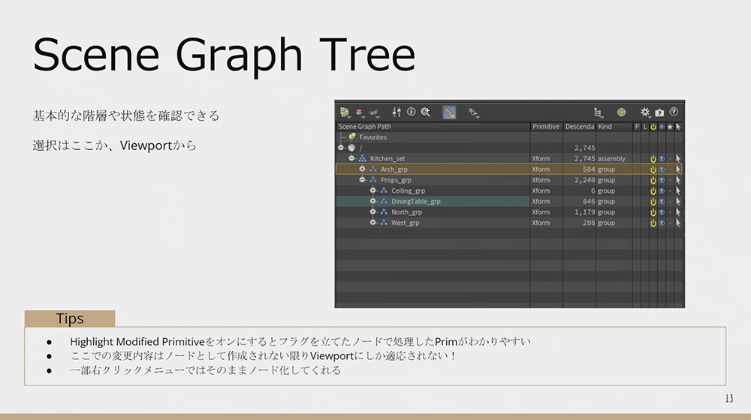Click the sliders settings icon in toolbar
The width and height of the screenshot is (751, 420).
tap(397, 112)
